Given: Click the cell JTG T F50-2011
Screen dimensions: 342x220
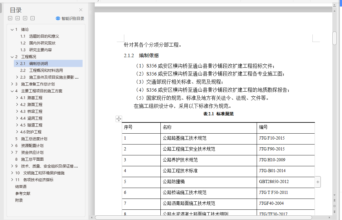Looking at the screenshot, I should (286, 193).
